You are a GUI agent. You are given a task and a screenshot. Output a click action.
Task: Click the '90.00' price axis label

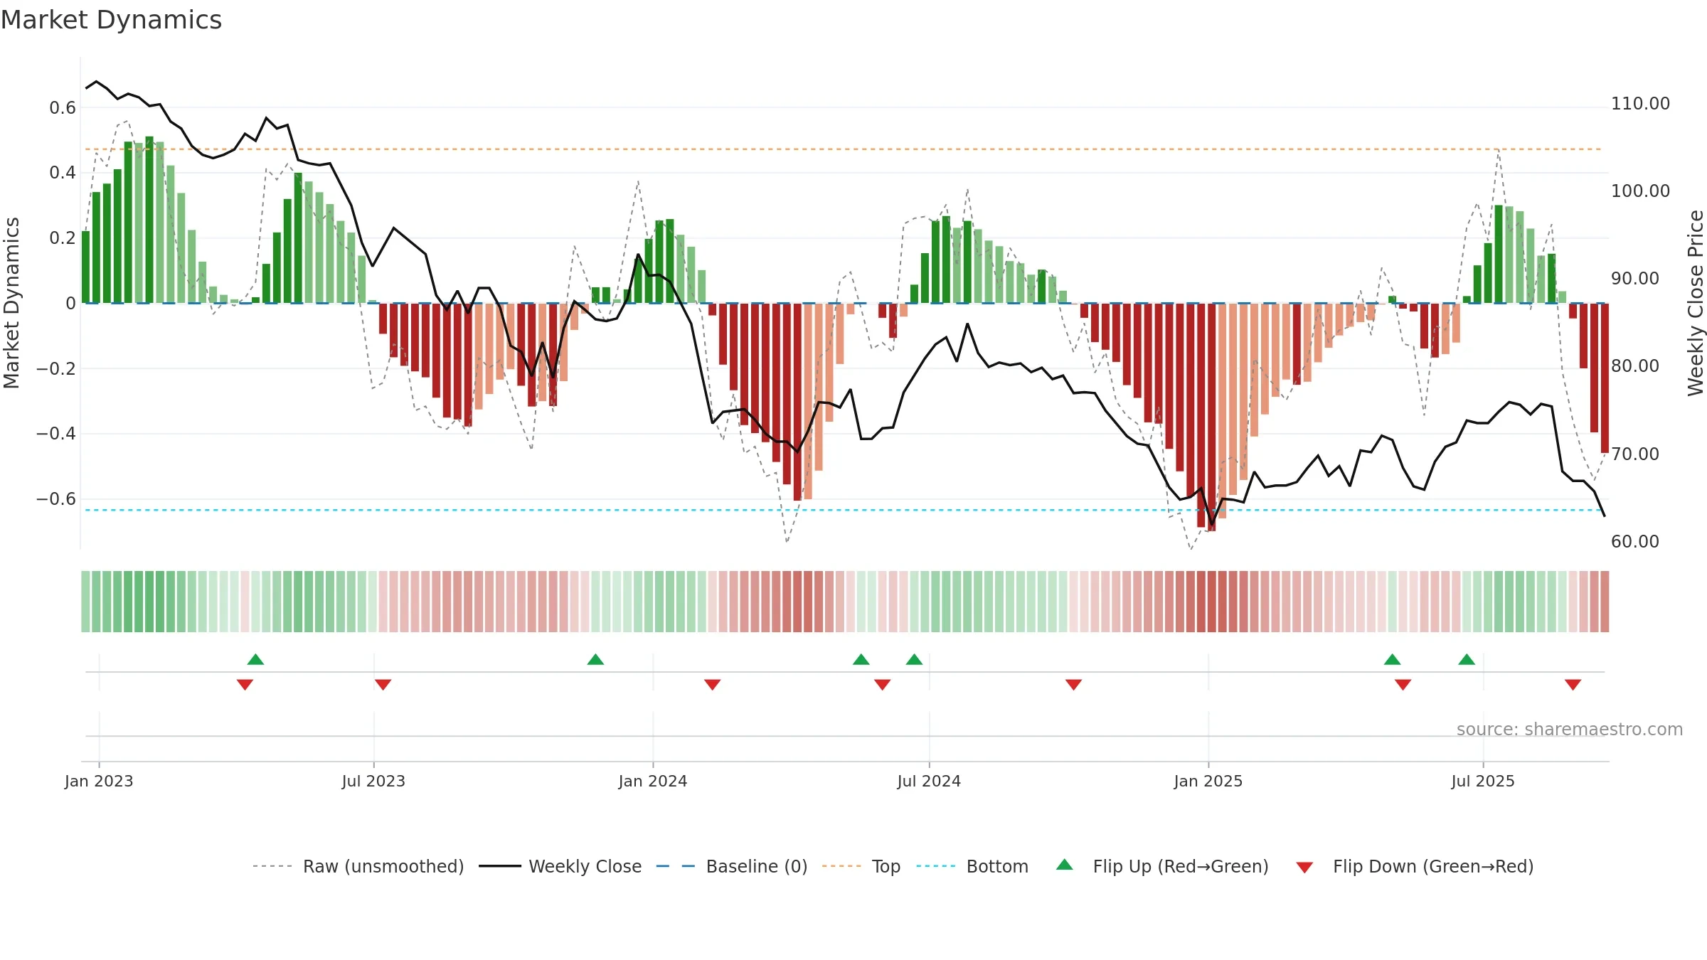[x=1635, y=279]
